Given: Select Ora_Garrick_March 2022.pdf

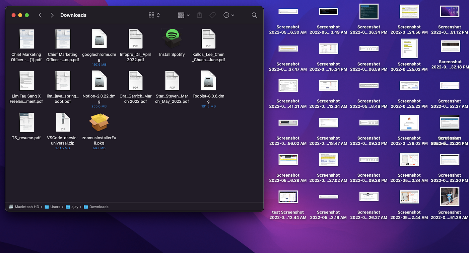Looking at the screenshot, I should [x=136, y=81].
